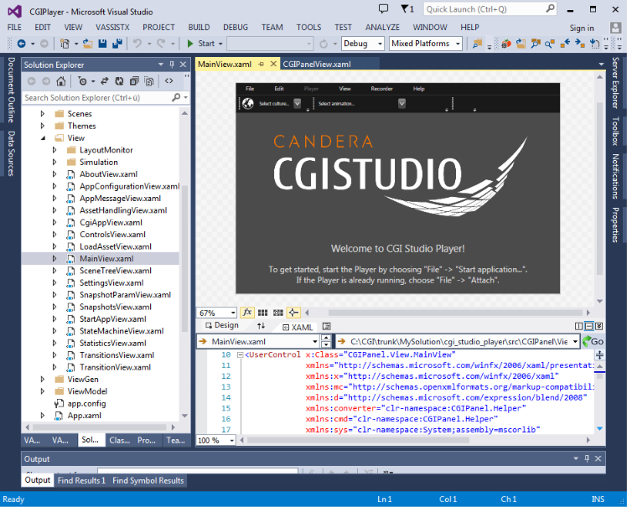The width and height of the screenshot is (627, 507).
Task: Click the Solution Explorer Home icon
Action: [x=61, y=81]
